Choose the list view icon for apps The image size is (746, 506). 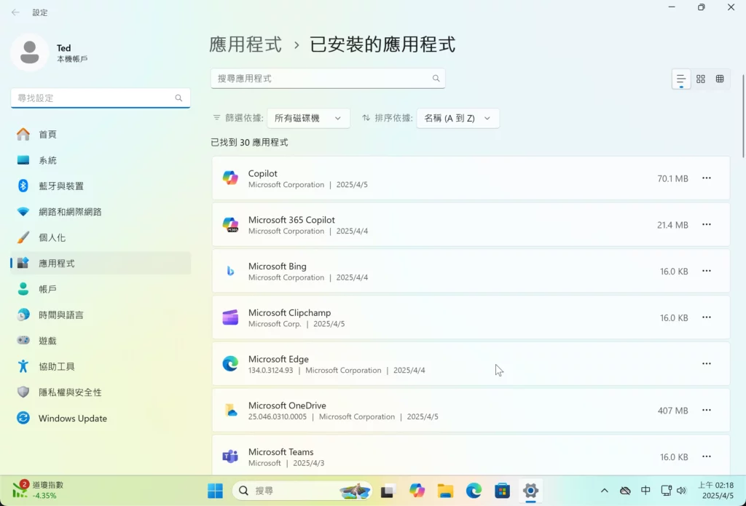[x=681, y=79]
